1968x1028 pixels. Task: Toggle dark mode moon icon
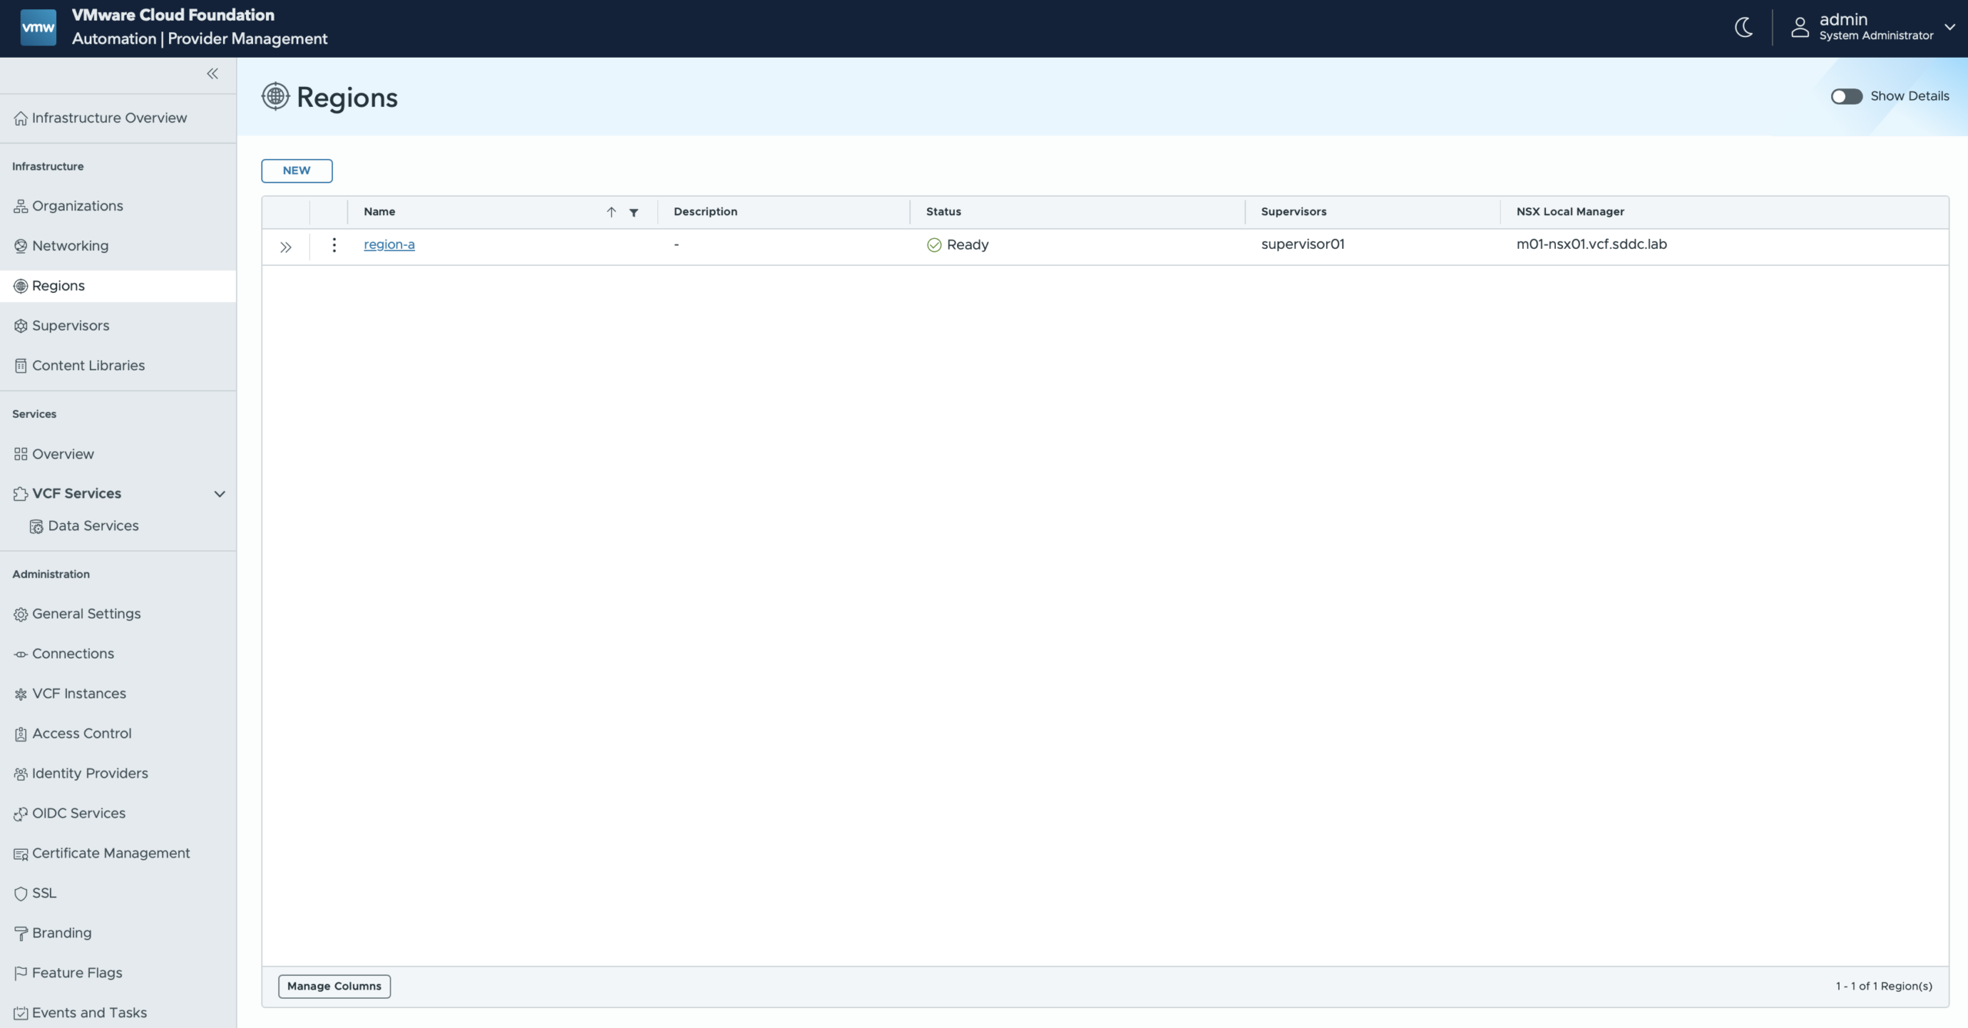click(1744, 28)
